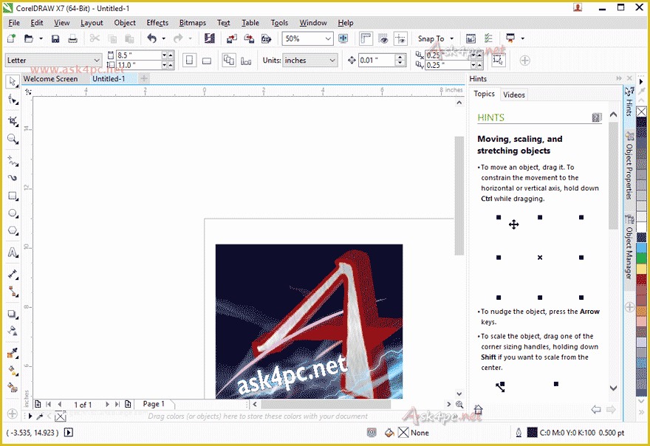
Task: Open the Effects menu
Action: point(157,23)
